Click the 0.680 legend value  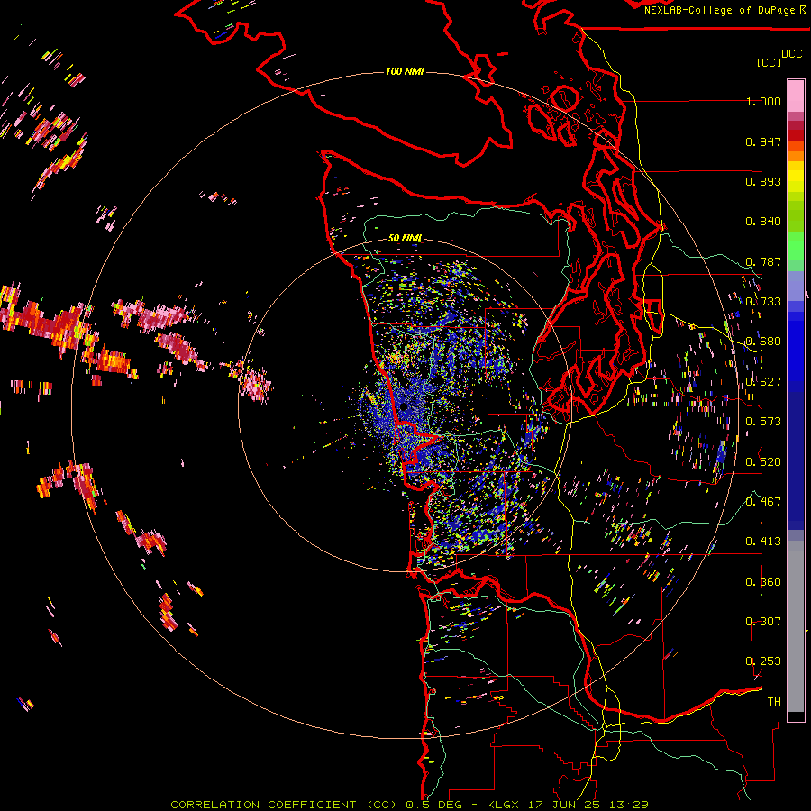[x=763, y=342]
